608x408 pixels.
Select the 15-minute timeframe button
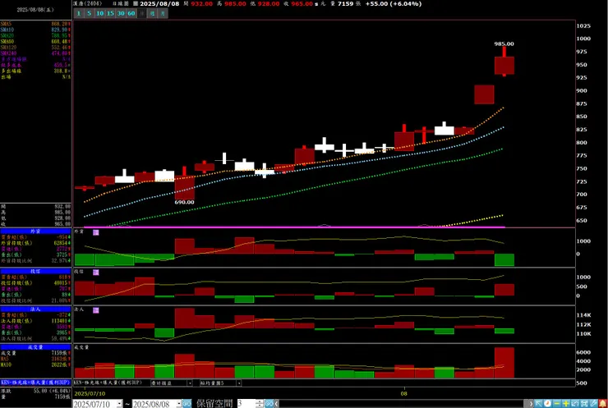[110, 14]
